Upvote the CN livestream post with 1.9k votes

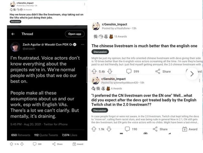(x=94, y=129)
